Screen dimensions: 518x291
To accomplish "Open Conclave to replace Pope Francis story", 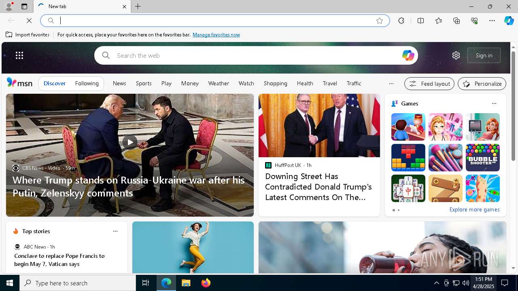I will 59,260.
